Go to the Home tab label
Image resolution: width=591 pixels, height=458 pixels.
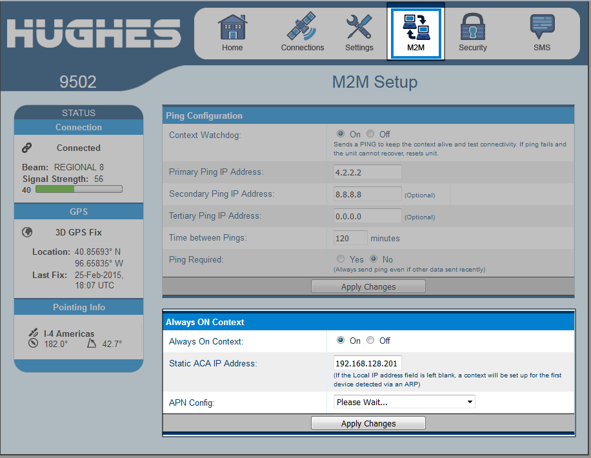232,48
